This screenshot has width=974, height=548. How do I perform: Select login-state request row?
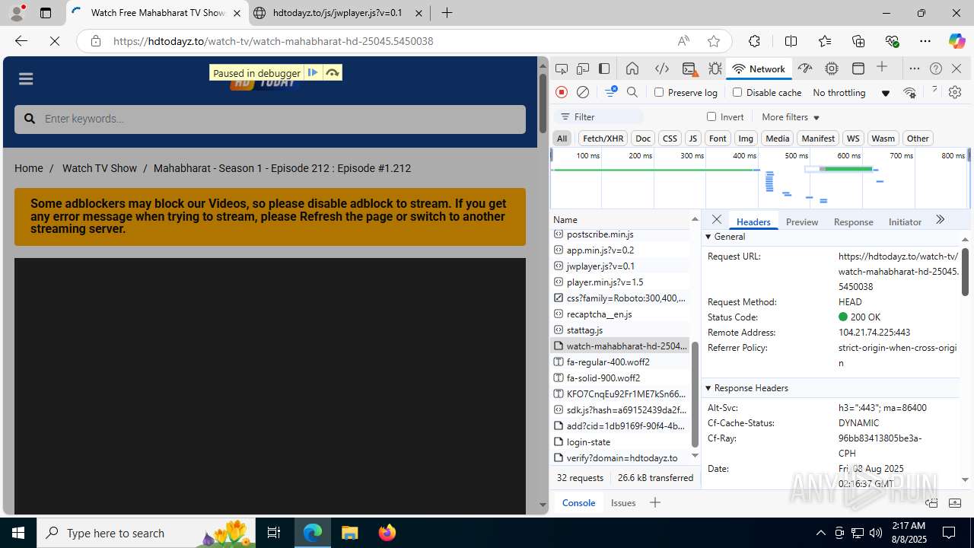pos(620,441)
